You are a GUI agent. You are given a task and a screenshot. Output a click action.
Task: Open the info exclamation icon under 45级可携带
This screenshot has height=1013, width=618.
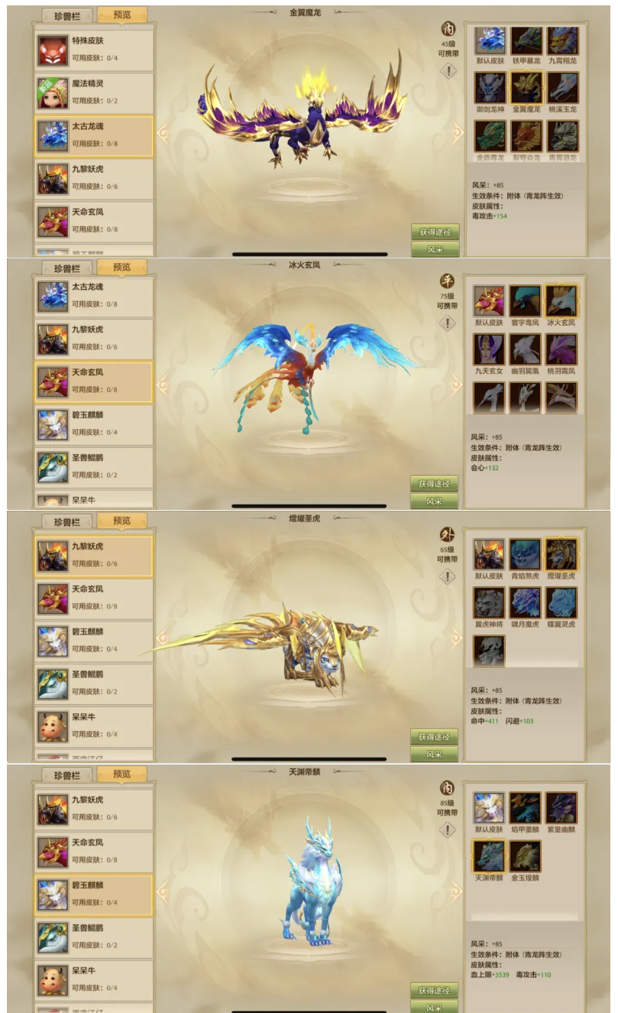click(x=448, y=71)
